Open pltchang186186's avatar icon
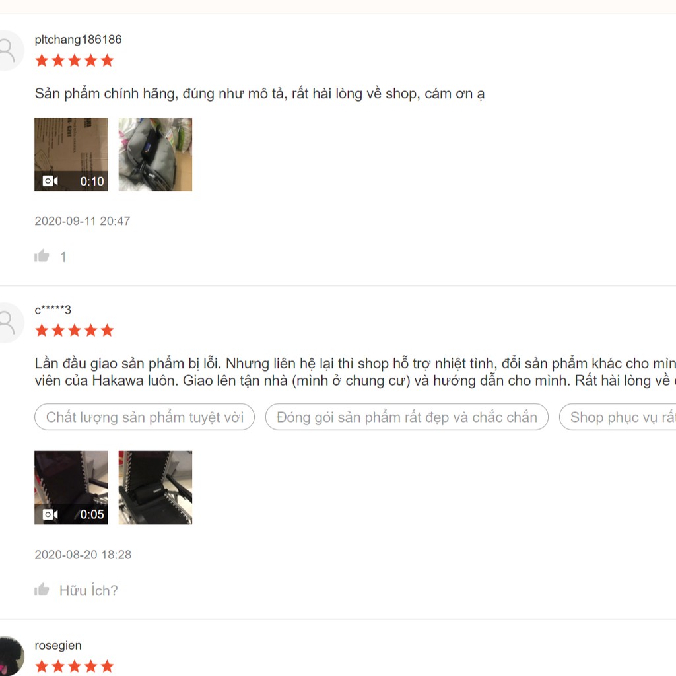The width and height of the screenshot is (676, 676). [x=9, y=50]
